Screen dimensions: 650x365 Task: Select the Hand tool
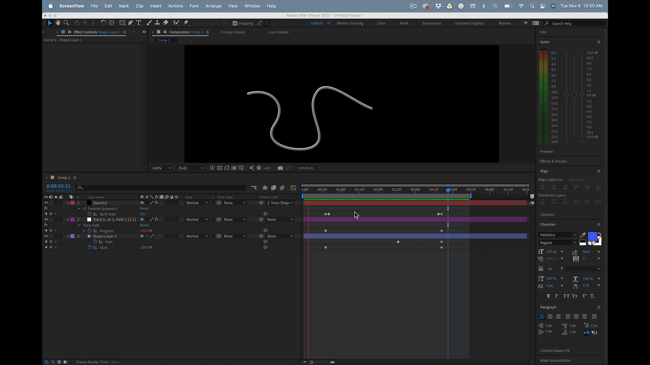[58, 23]
